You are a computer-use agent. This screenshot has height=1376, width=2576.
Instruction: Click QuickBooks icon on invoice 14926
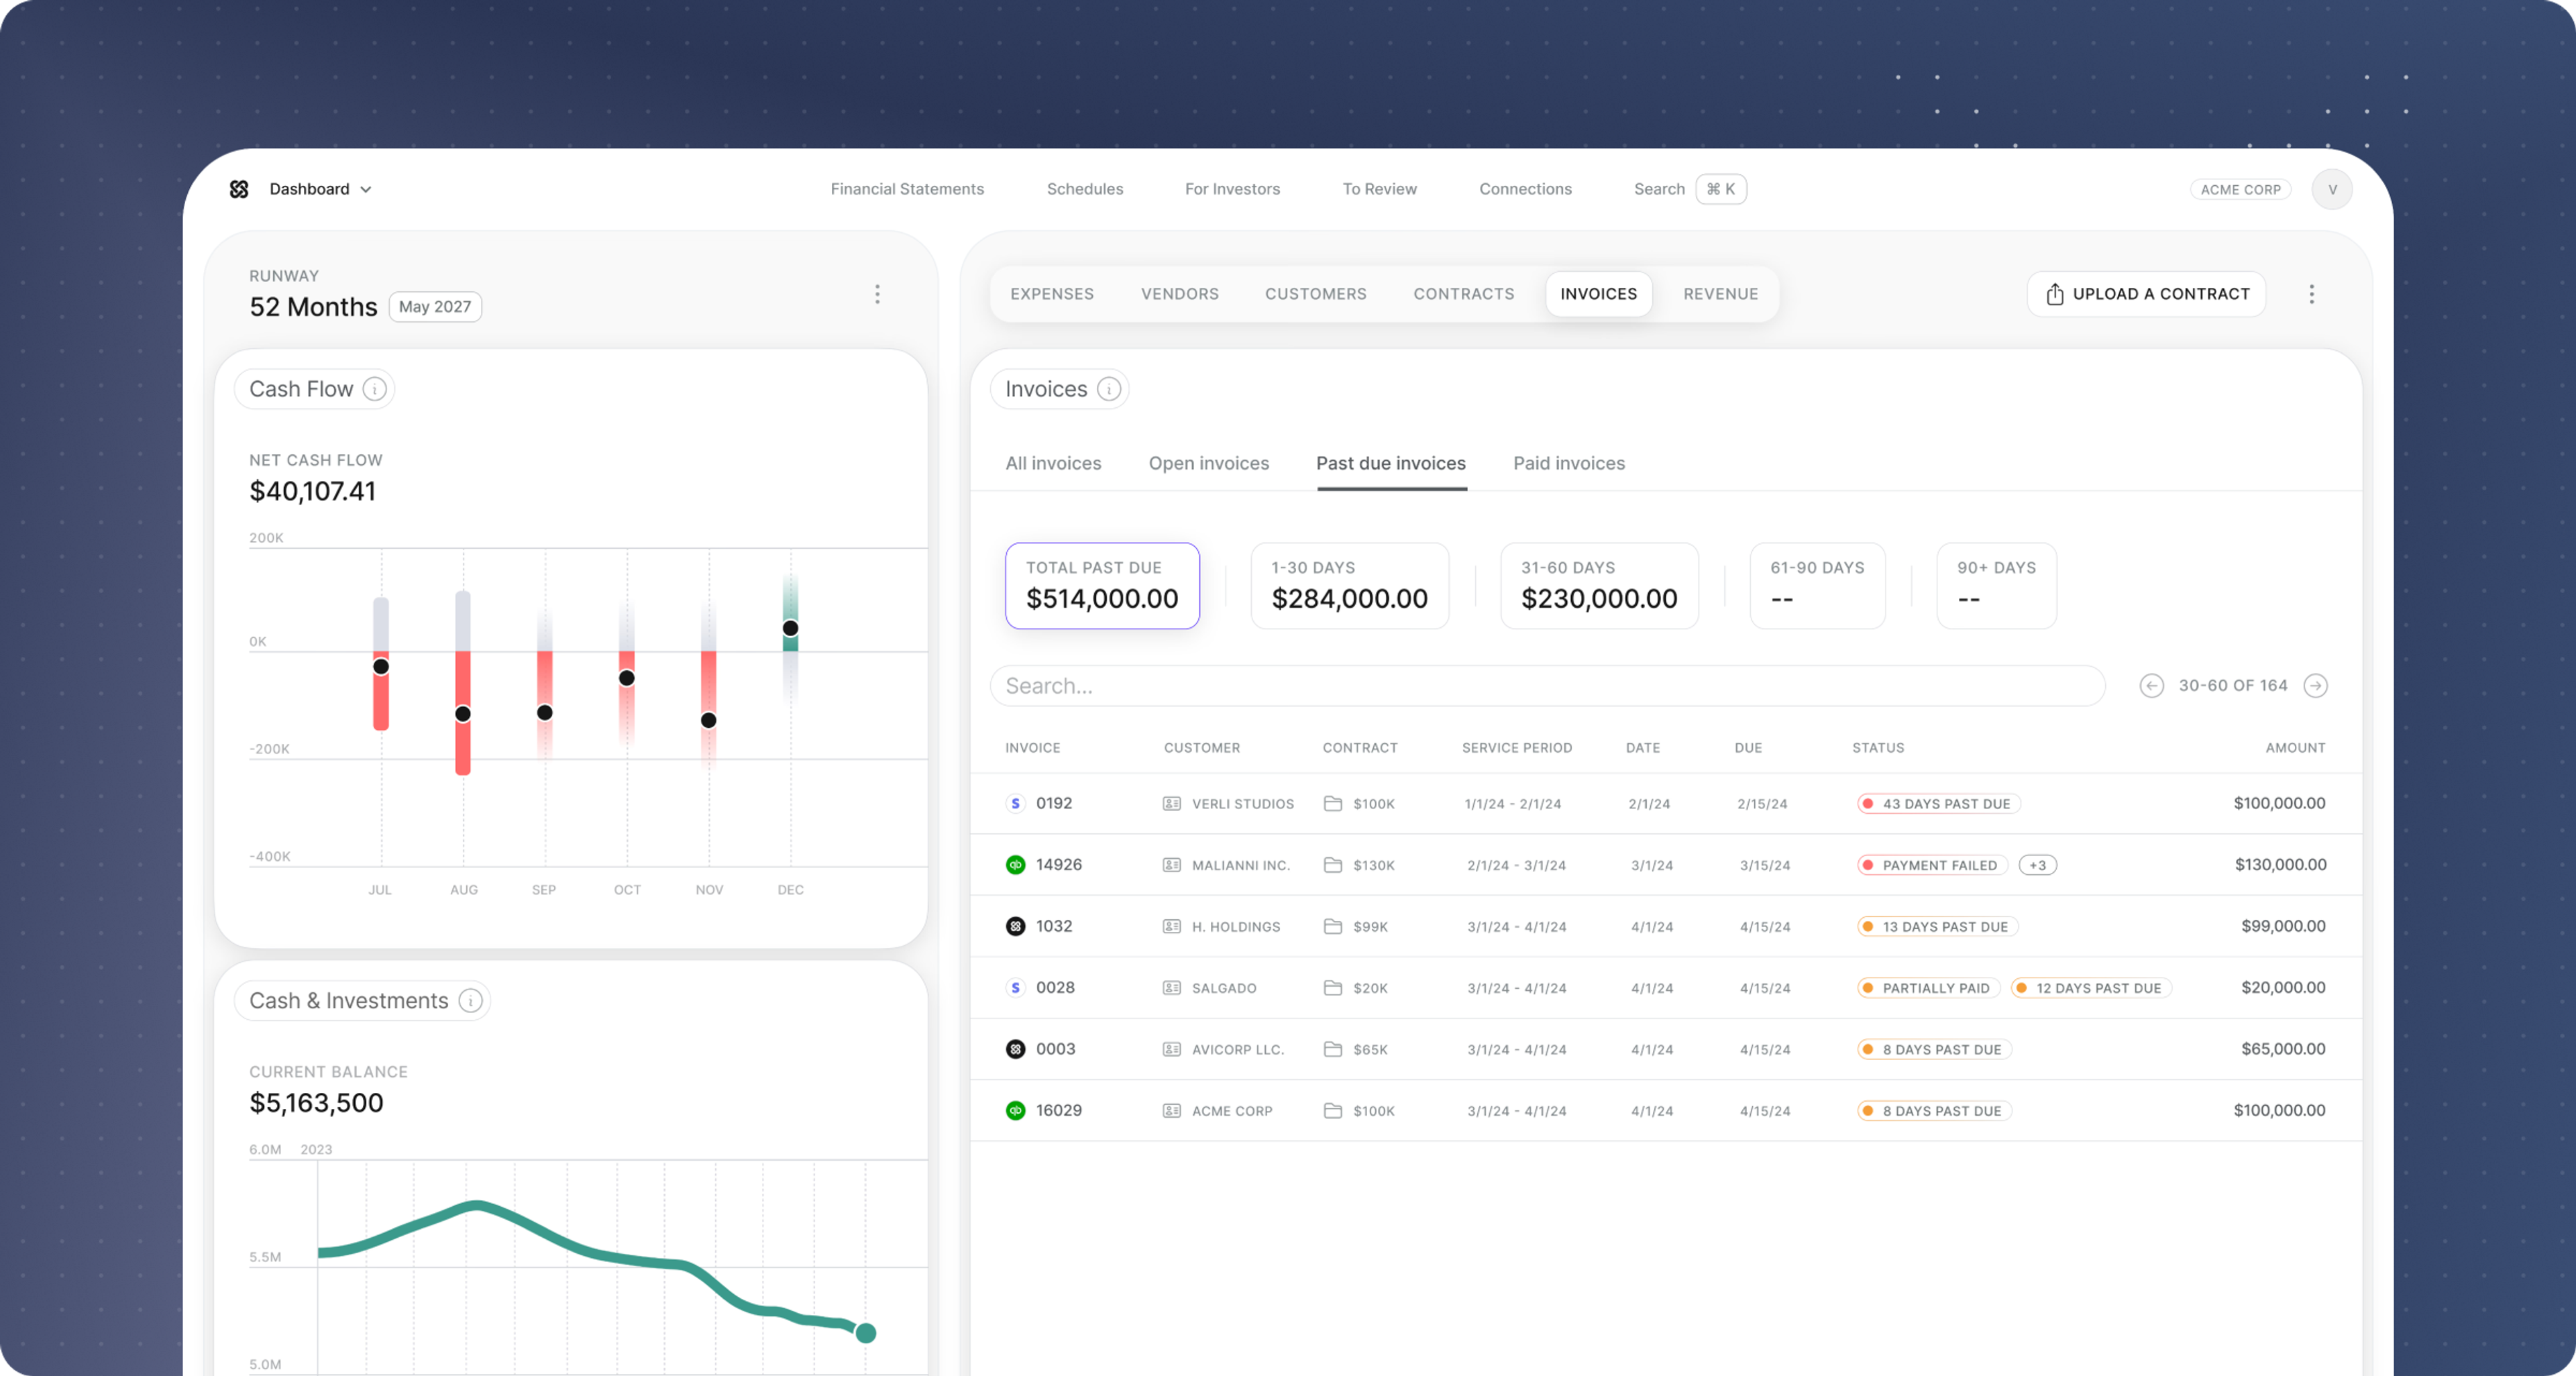(x=1015, y=865)
